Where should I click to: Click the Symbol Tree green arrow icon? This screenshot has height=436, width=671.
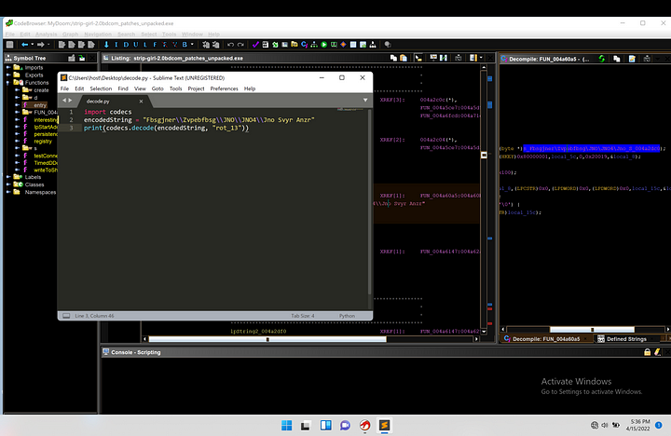[x=82, y=58]
